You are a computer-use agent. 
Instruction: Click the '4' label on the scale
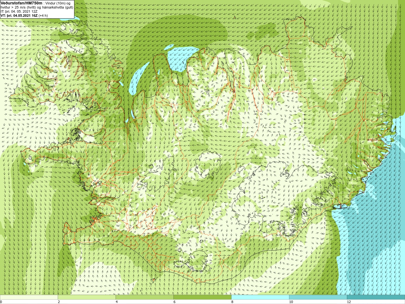pos(117,302)
